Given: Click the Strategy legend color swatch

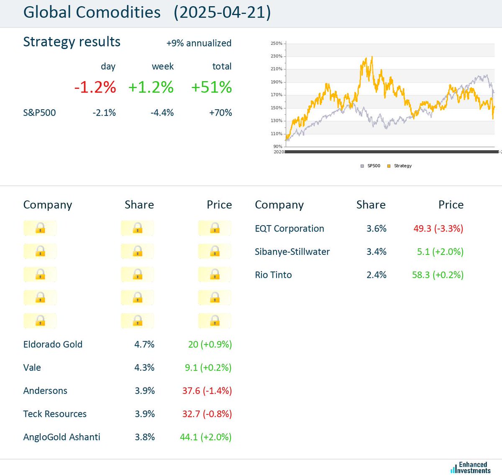Looking at the screenshot, I should pyautogui.click(x=389, y=166).
